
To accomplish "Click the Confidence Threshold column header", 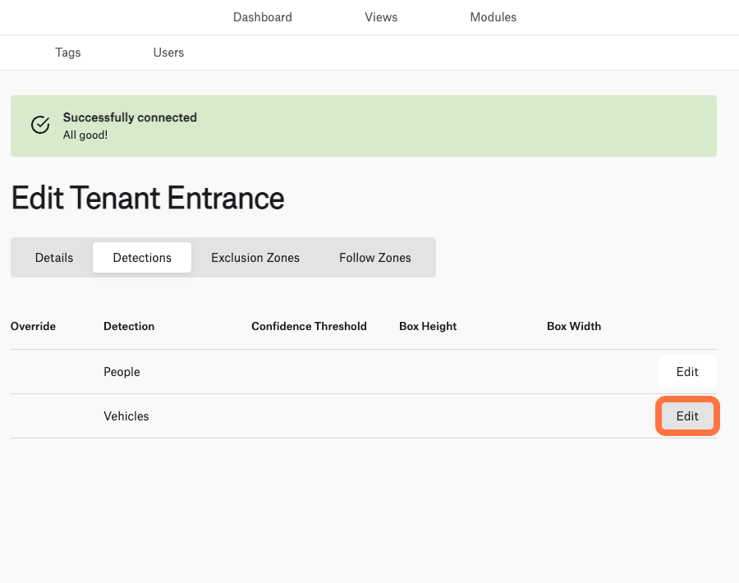I will (x=309, y=326).
